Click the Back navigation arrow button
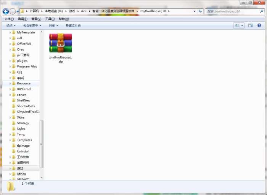The height and width of the screenshot is (195, 267). [6, 11]
